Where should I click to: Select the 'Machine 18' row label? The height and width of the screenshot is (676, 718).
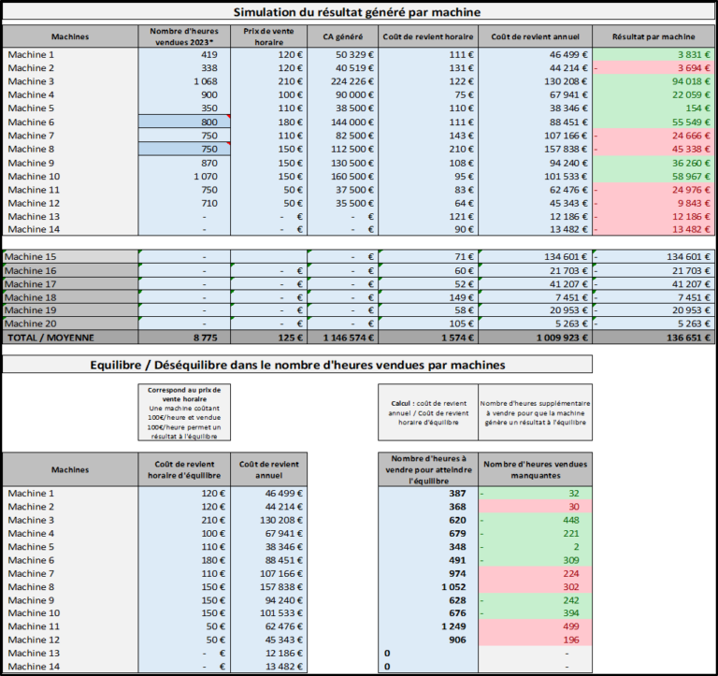[x=70, y=297]
